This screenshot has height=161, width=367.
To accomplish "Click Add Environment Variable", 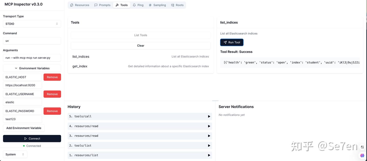I will [24, 128].
